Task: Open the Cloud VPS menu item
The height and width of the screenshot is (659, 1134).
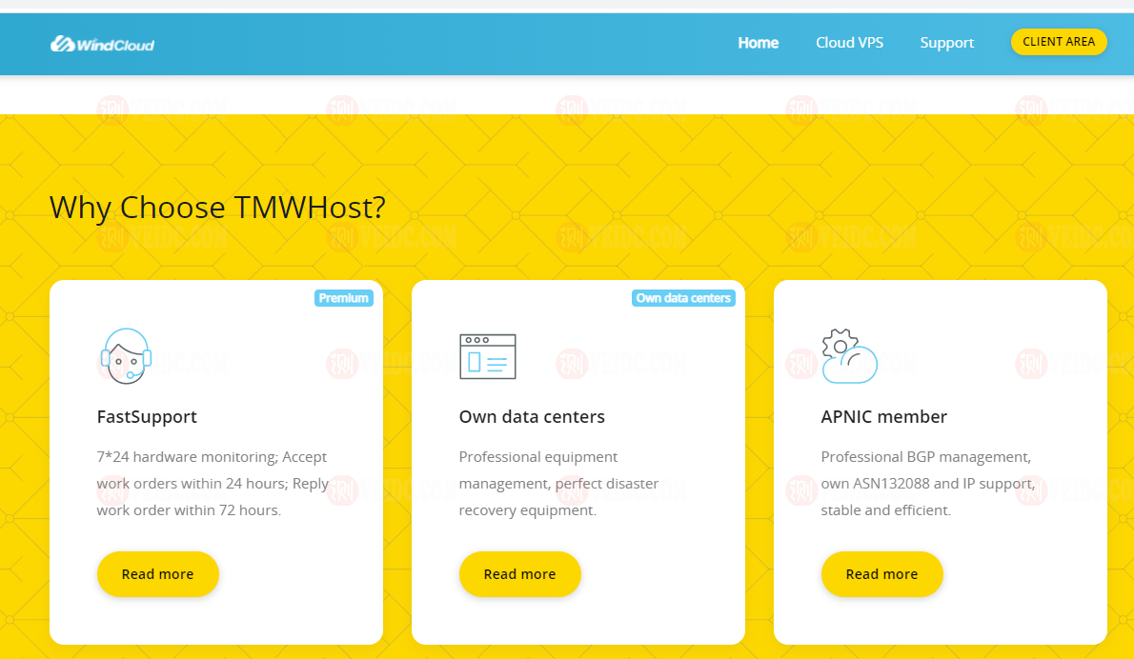Action: (x=849, y=43)
